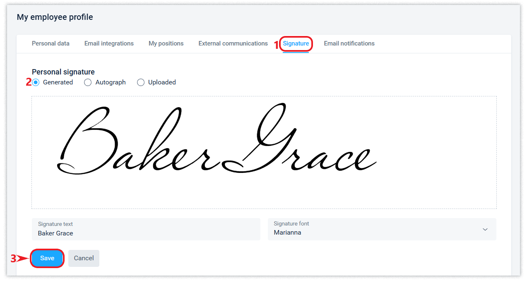Open the Personal data tab
Screen dimensions: 527x283
click(51, 43)
